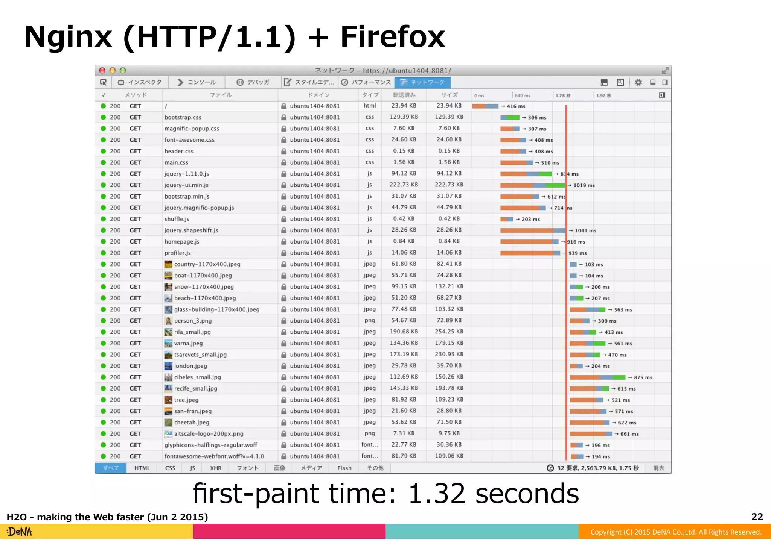Click the 1019 ms waterfall bar for jquery-ui.min.js
771x544 pixels.
point(532,185)
